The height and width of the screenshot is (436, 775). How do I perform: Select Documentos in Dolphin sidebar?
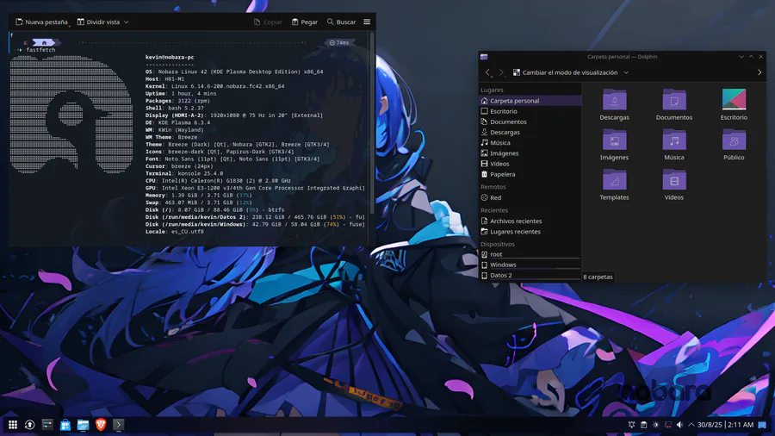tap(530, 121)
